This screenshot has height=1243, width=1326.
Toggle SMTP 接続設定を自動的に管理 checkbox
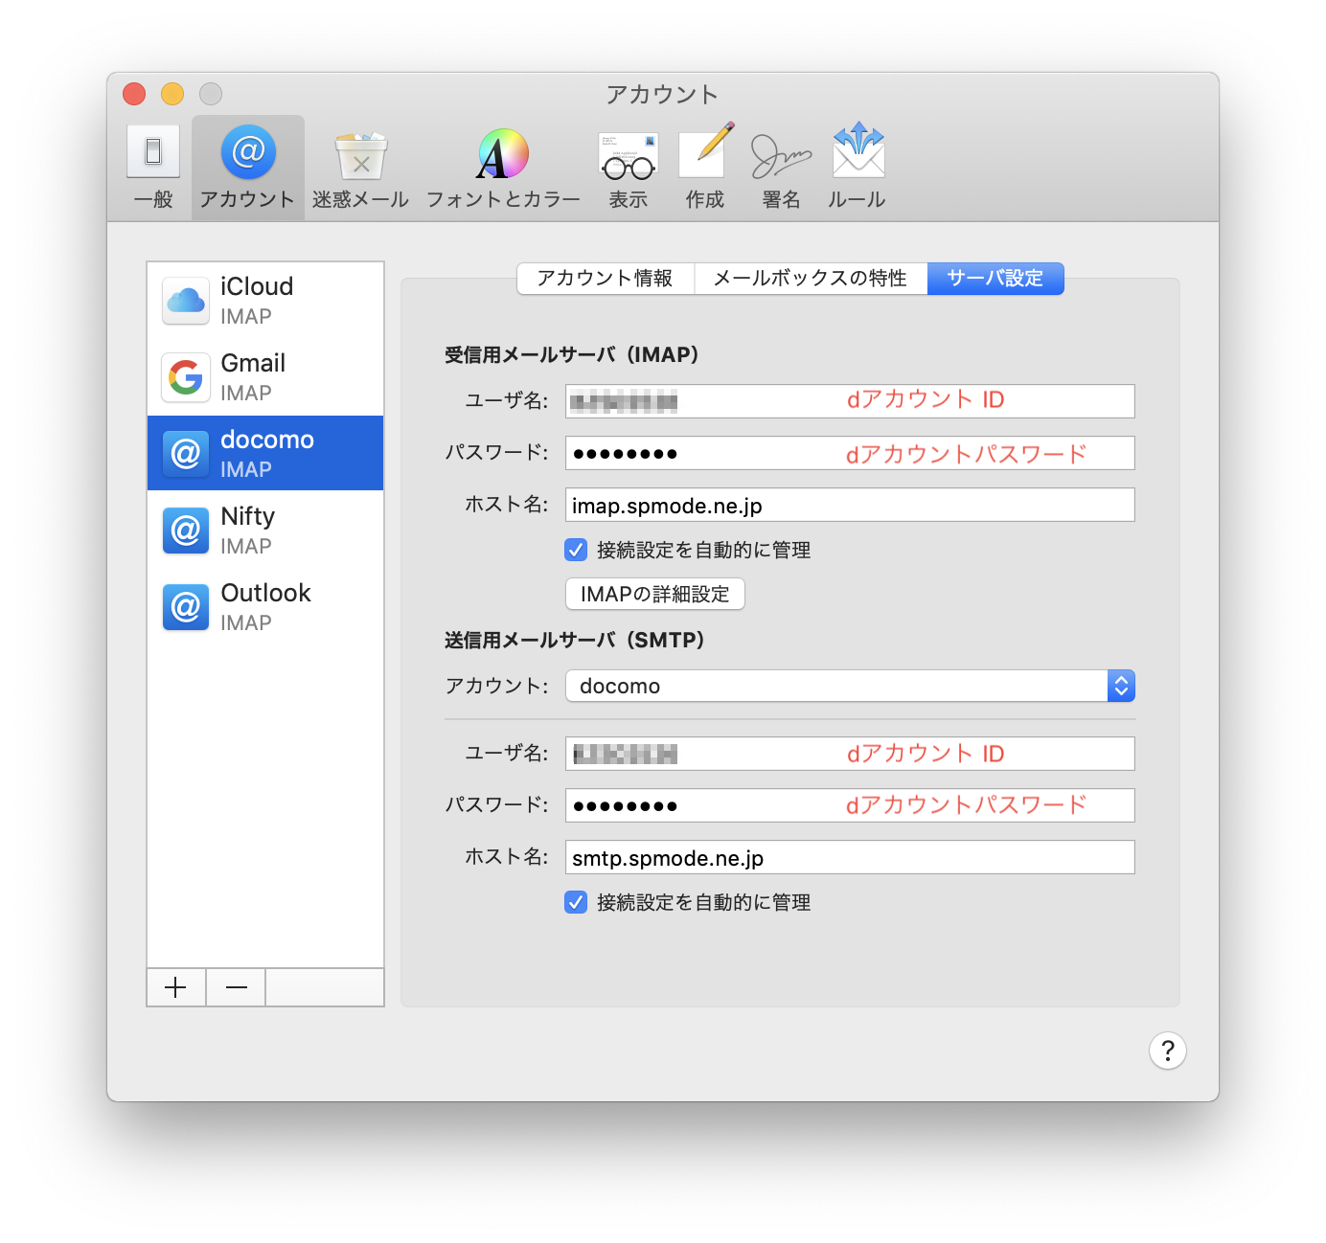(x=576, y=902)
